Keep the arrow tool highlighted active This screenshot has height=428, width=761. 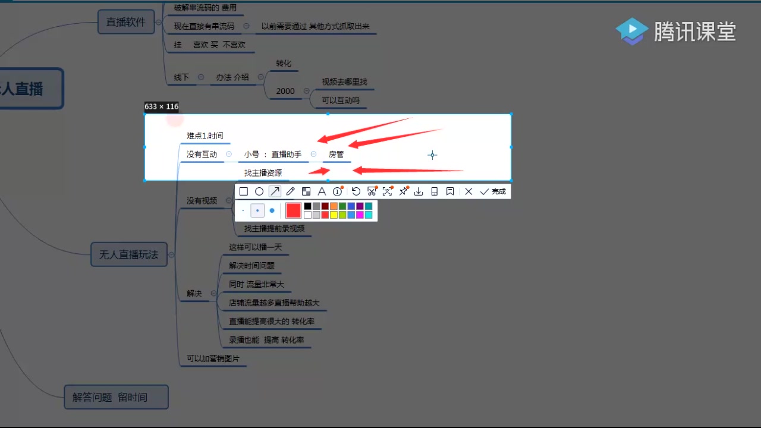[275, 191]
